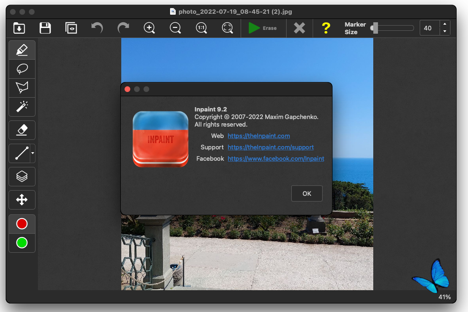Run the Erase process with the green play button
Screen dimensions: 468x312
point(263,28)
